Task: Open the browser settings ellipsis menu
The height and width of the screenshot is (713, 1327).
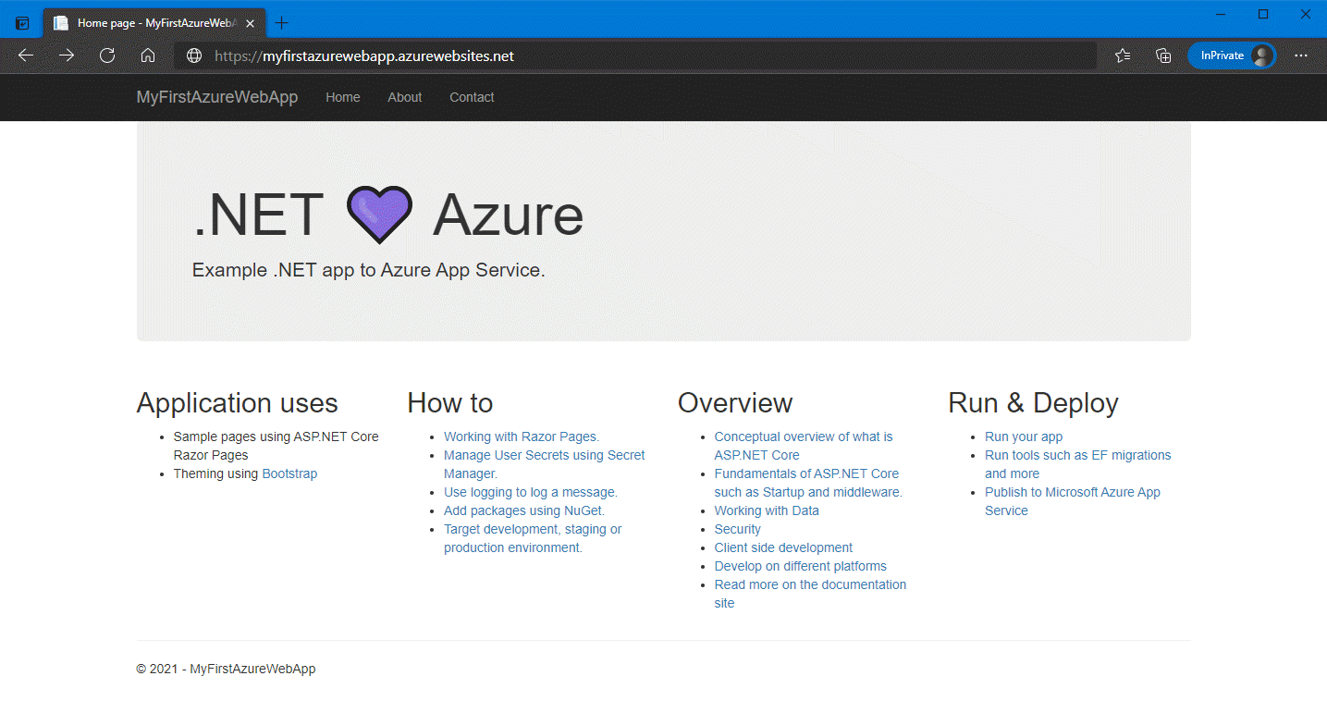Action: (1301, 55)
